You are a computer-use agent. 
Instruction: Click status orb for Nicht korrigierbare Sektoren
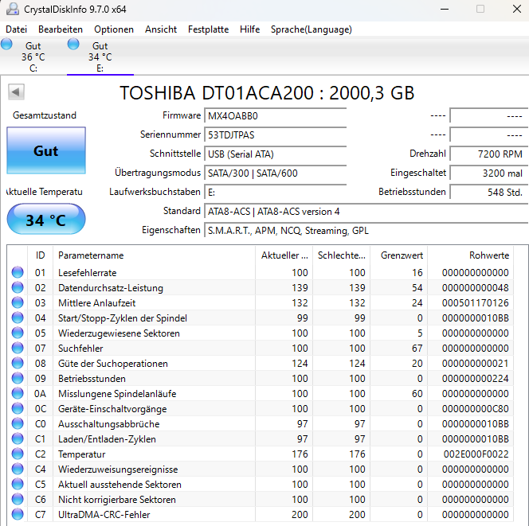18,500
